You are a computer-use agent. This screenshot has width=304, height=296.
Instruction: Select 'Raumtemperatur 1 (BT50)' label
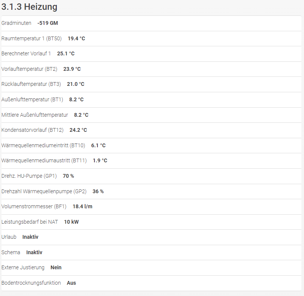point(31,38)
